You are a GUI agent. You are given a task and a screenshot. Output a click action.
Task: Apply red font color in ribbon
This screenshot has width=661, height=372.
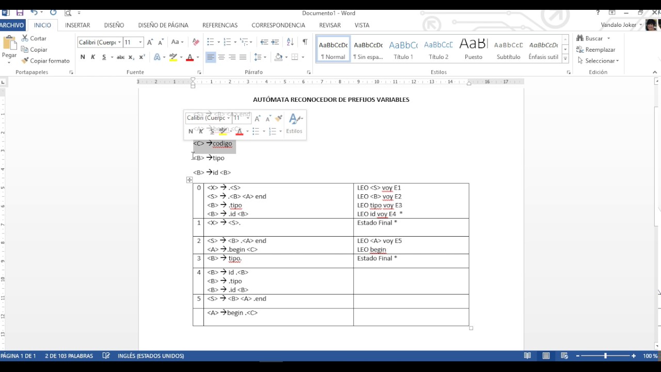tap(190, 57)
